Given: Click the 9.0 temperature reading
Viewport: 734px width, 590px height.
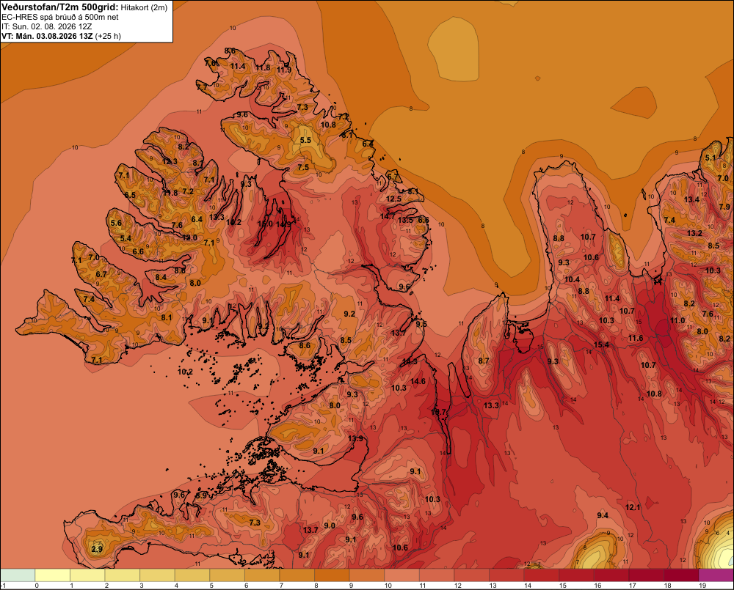Looking at the screenshot, I should [x=330, y=526].
